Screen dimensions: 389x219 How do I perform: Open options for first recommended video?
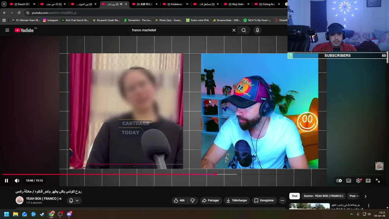369,206
